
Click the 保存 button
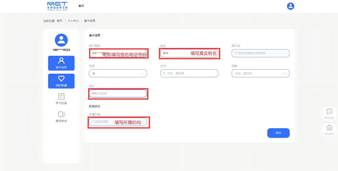pos(278,133)
